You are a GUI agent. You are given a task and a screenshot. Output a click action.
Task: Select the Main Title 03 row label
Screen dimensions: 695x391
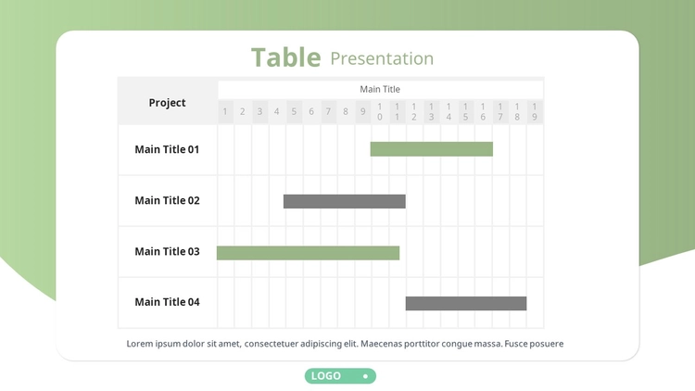point(167,251)
